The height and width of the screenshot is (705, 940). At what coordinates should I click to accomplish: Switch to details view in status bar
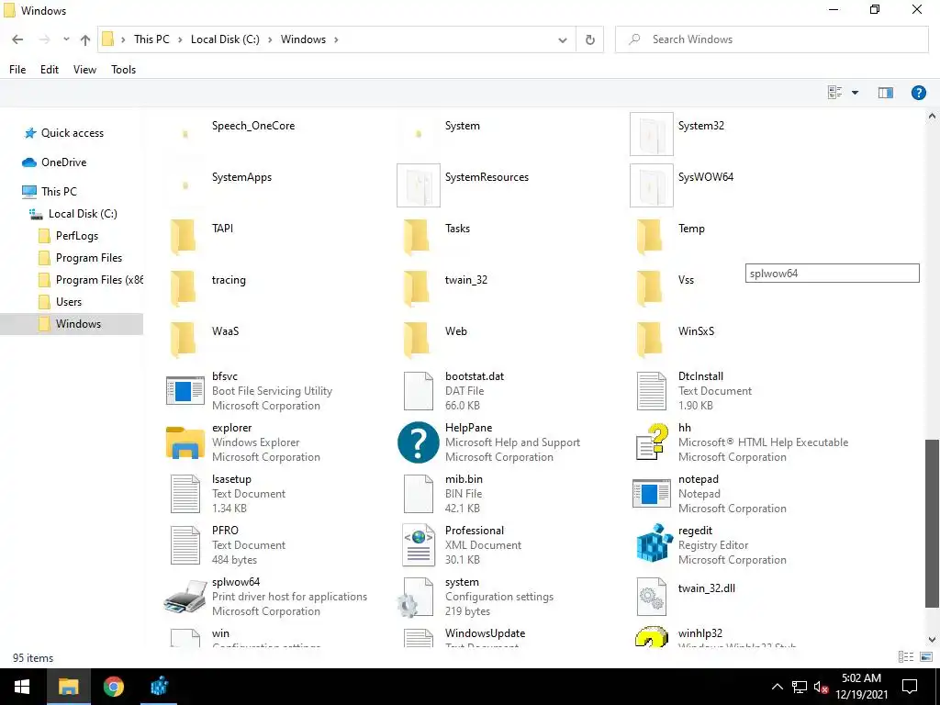point(905,657)
